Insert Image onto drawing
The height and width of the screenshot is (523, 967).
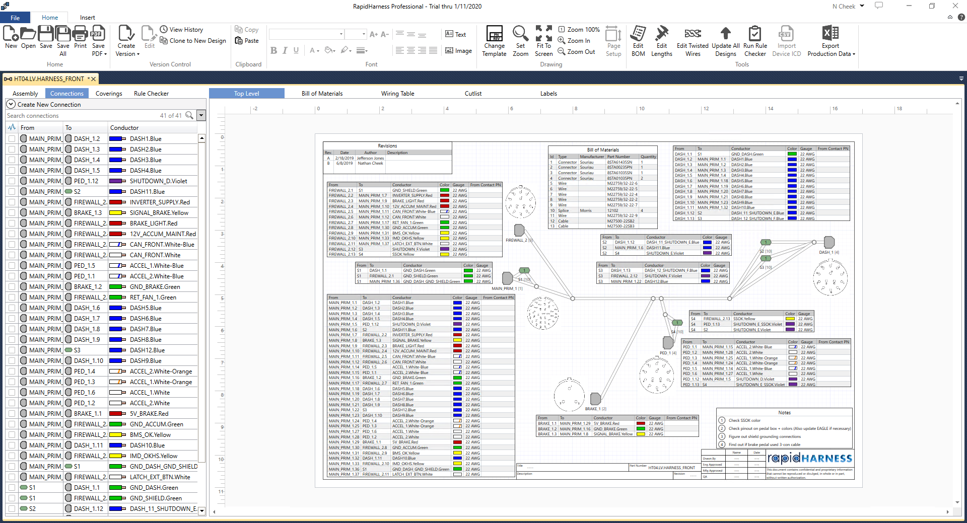tap(458, 51)
